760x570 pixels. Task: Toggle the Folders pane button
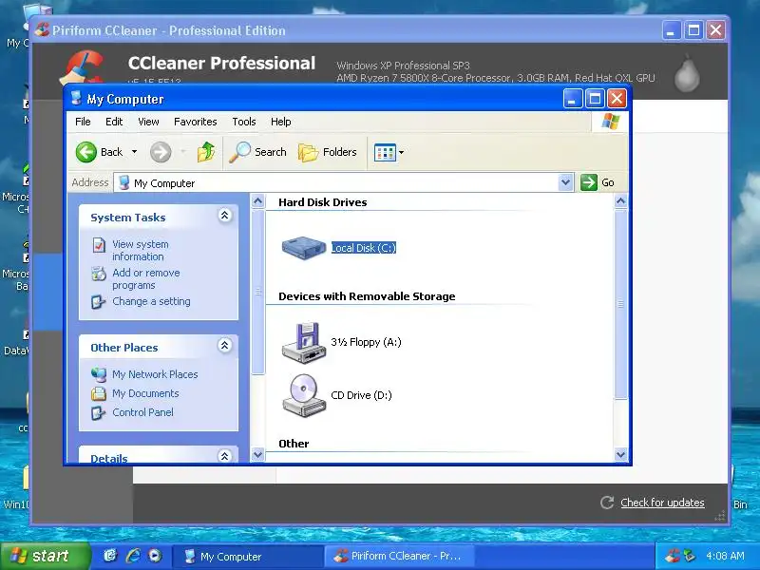[x=328, y=152]
